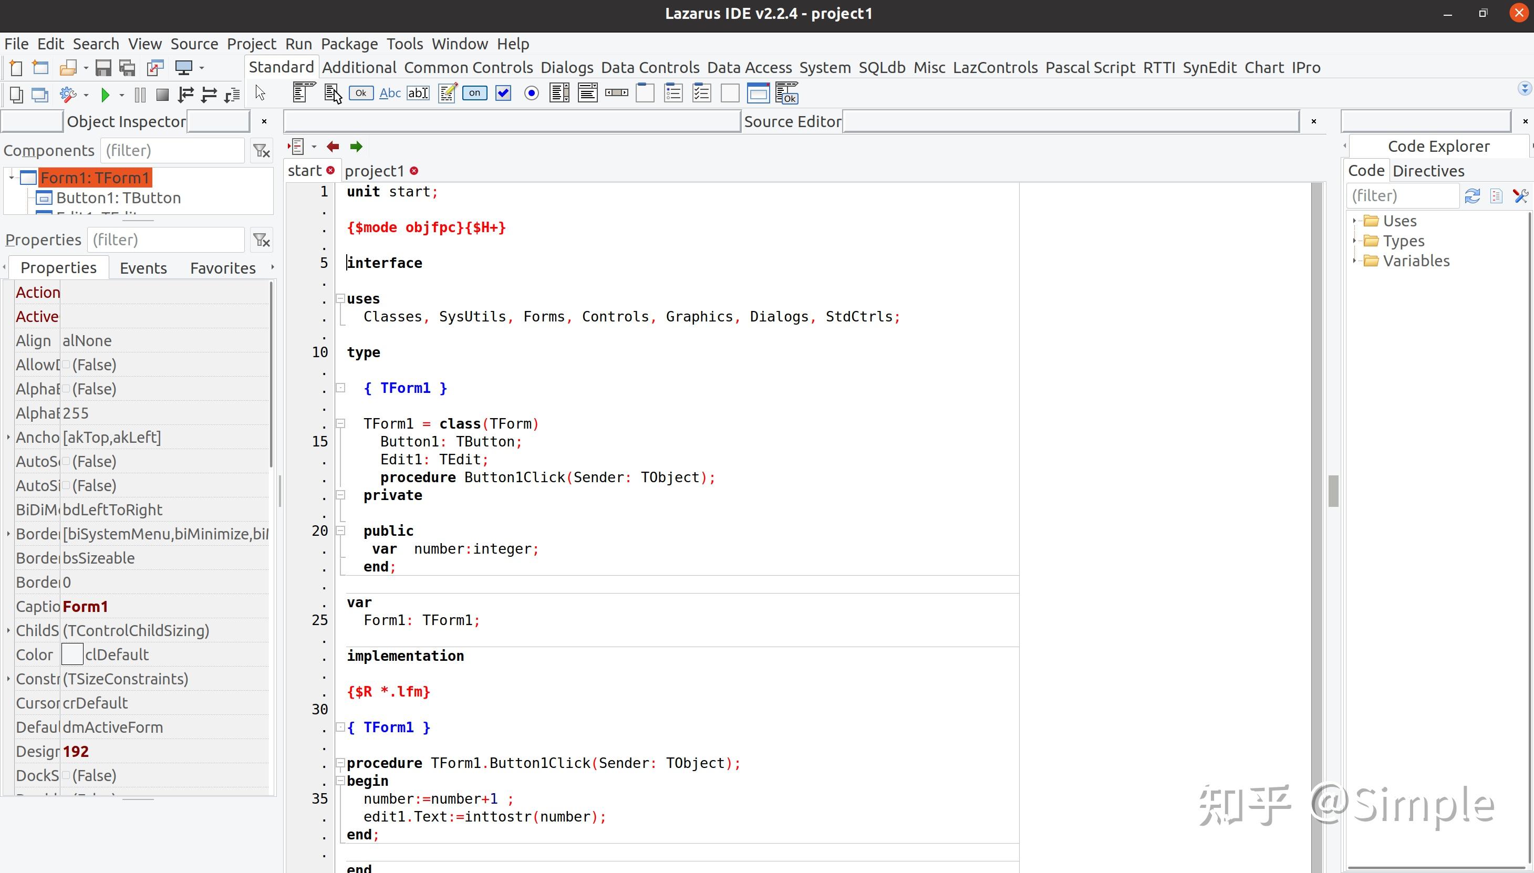Click the build mode gear icon
This screenshot has width=1534, height=873.
click(x=68, y=95)
